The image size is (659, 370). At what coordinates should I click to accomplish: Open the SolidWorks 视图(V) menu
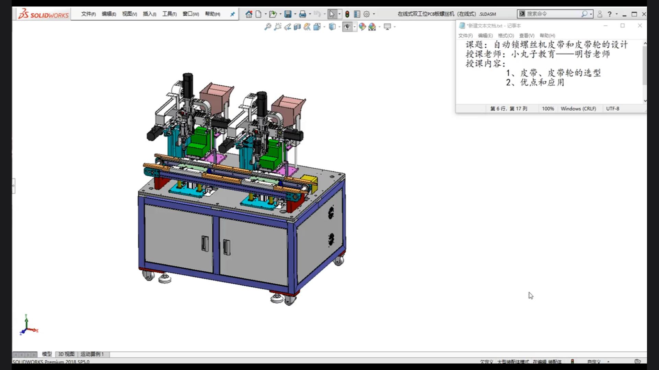pyautogui.click(x=129, y=14)
